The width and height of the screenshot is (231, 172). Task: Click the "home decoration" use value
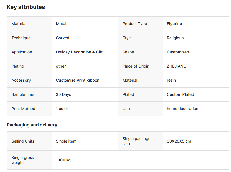pos(182,109)
